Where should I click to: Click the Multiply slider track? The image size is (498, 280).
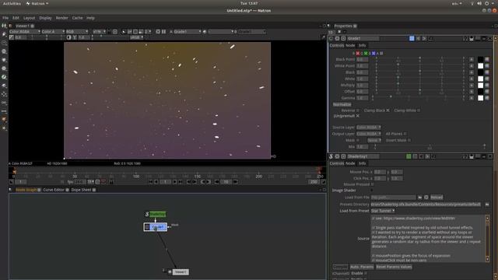(419, 85)
